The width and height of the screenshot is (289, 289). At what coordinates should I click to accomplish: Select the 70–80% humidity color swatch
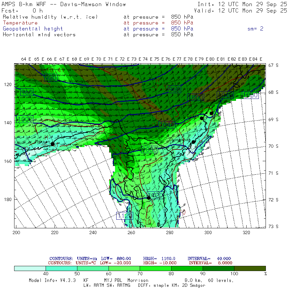[155, 268]
